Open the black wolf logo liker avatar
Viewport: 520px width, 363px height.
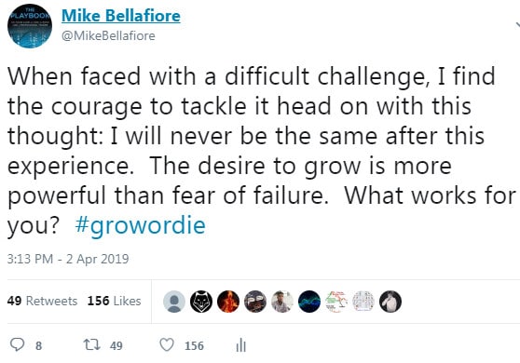tap(201, 302)
